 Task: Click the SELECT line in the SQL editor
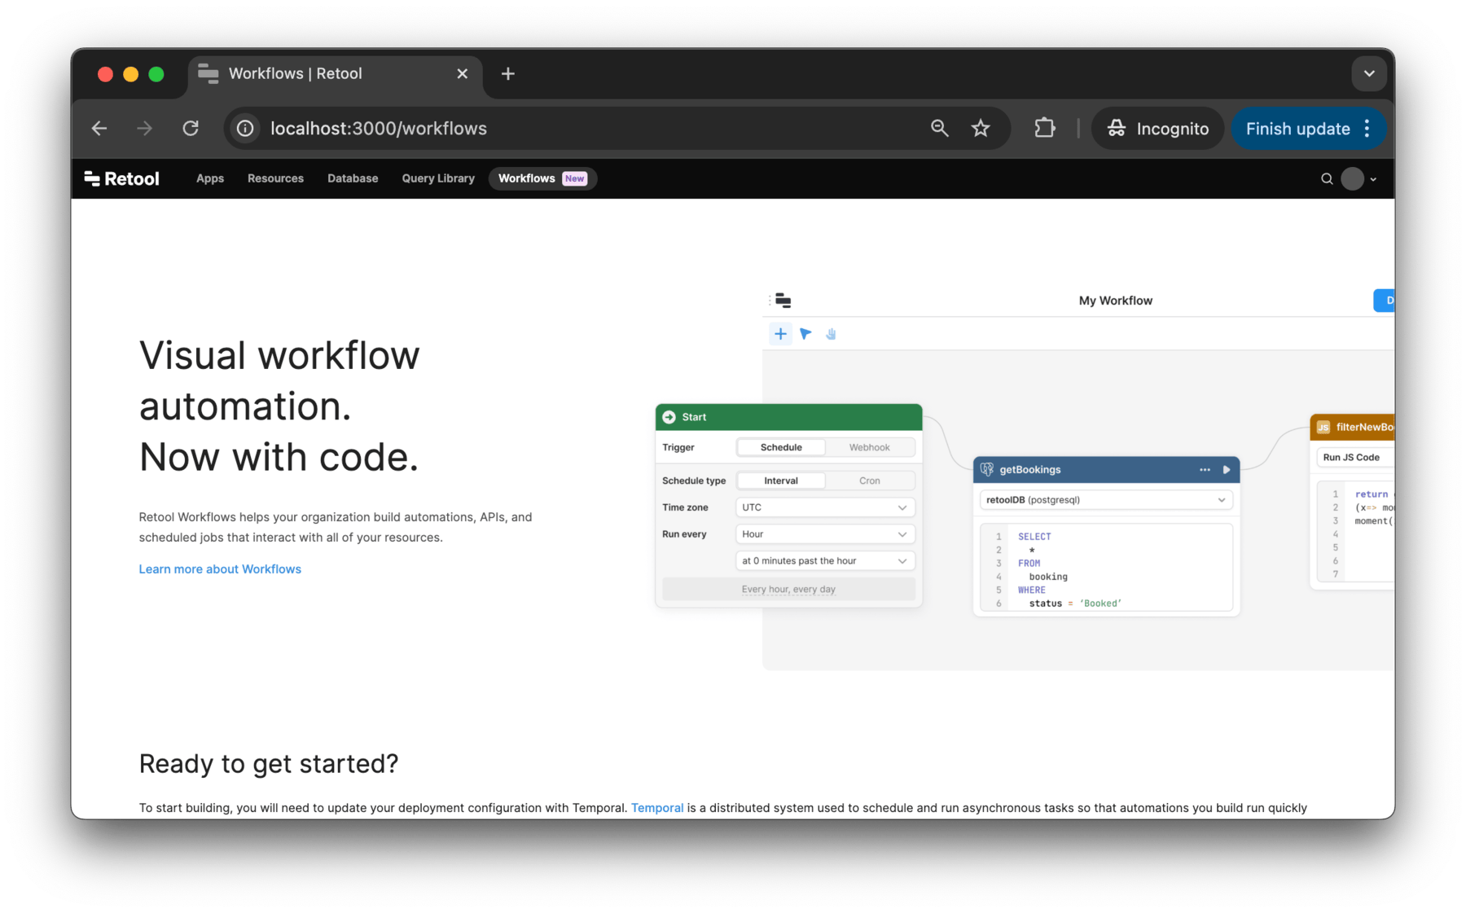point(1034,536)
